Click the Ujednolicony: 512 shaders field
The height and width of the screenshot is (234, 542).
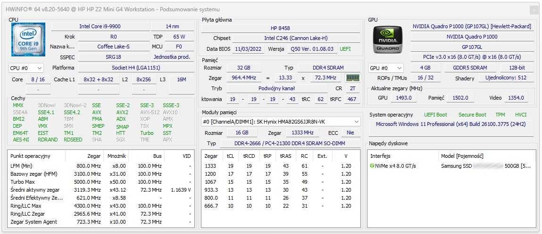click(506, 78)
